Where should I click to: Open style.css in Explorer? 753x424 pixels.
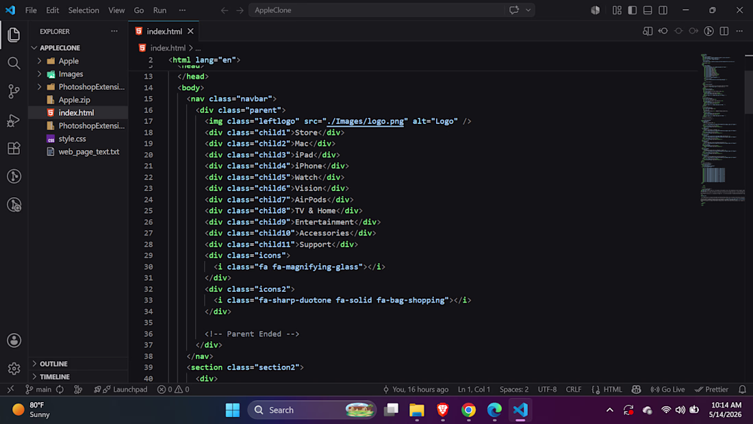tap(72, 139)
